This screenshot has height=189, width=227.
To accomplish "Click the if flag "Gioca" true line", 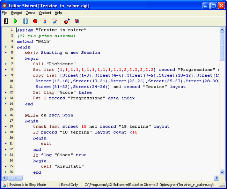I will click(x=60, y=155).
